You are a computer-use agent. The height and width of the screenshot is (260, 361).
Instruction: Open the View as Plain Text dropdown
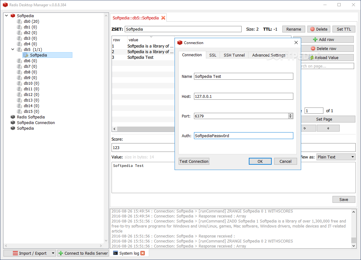(x=336, y=157)
